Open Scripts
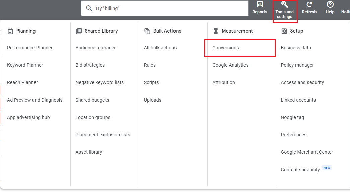 pyautogui.click(x=151, y=82)
